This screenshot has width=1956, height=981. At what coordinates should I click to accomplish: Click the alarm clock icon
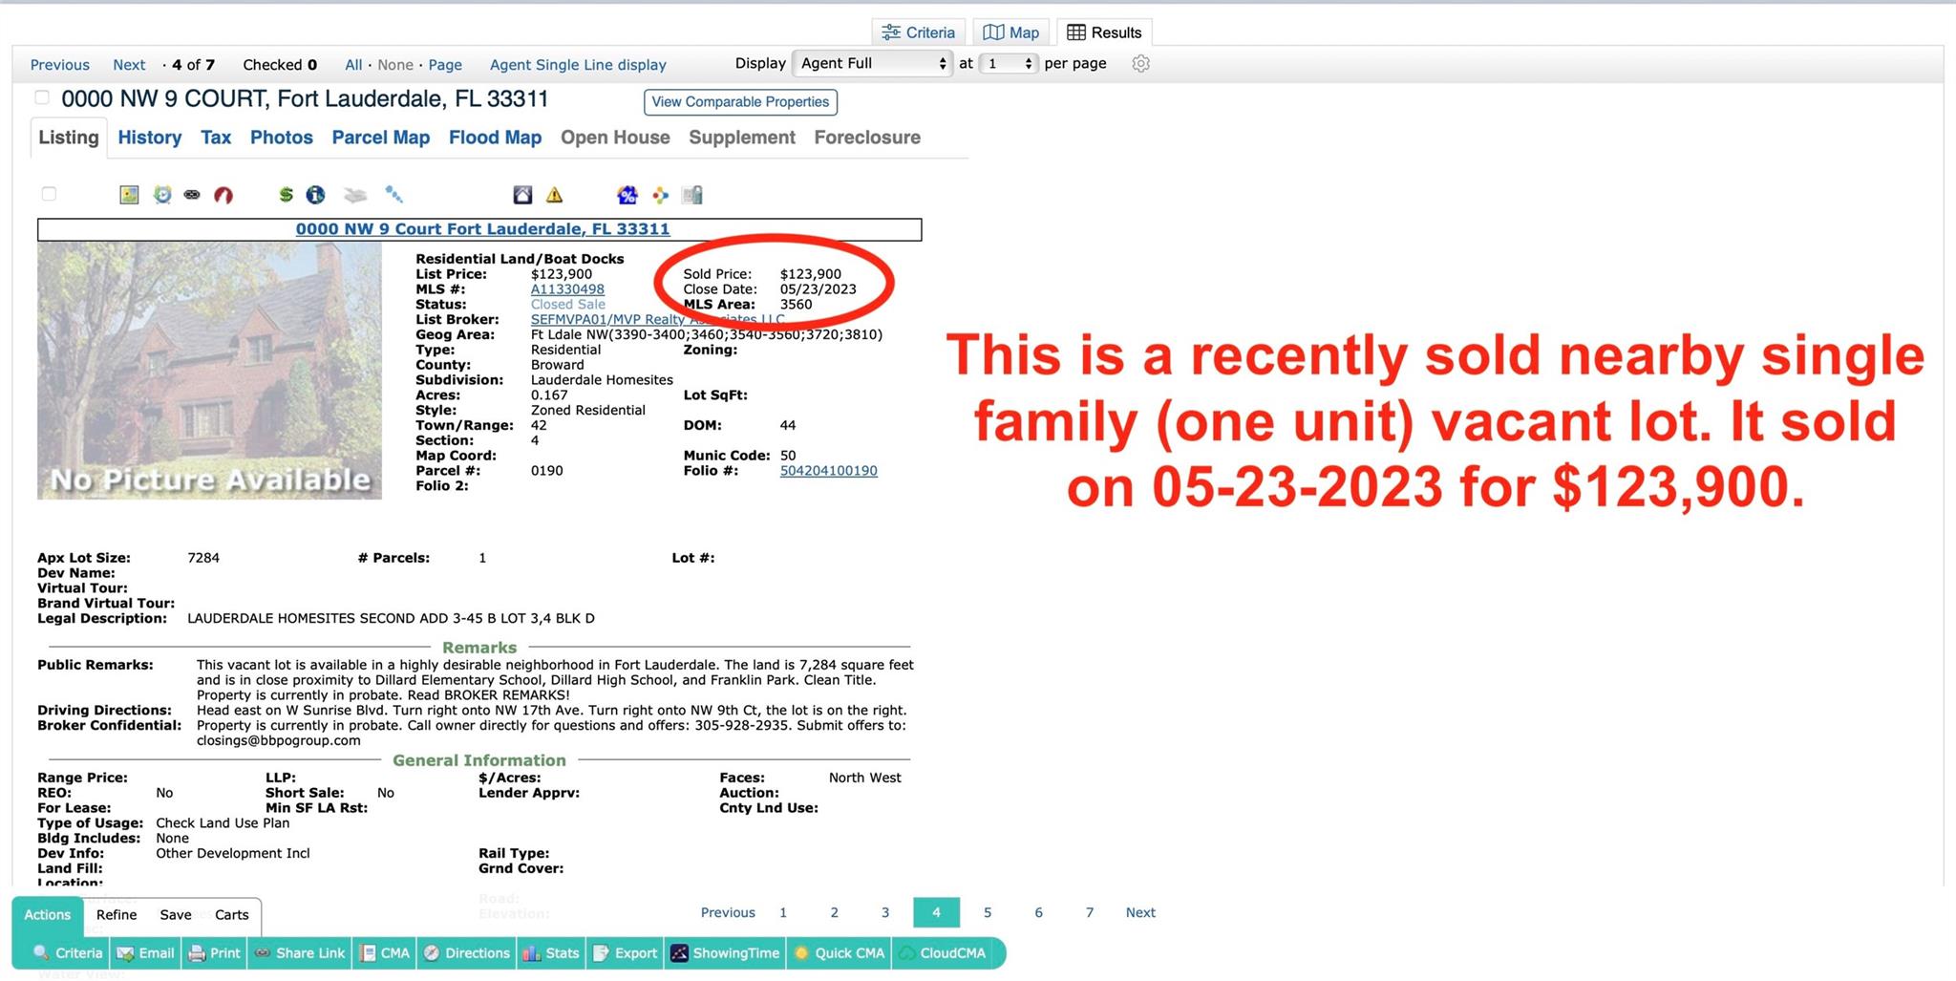(x=162, y=195)
